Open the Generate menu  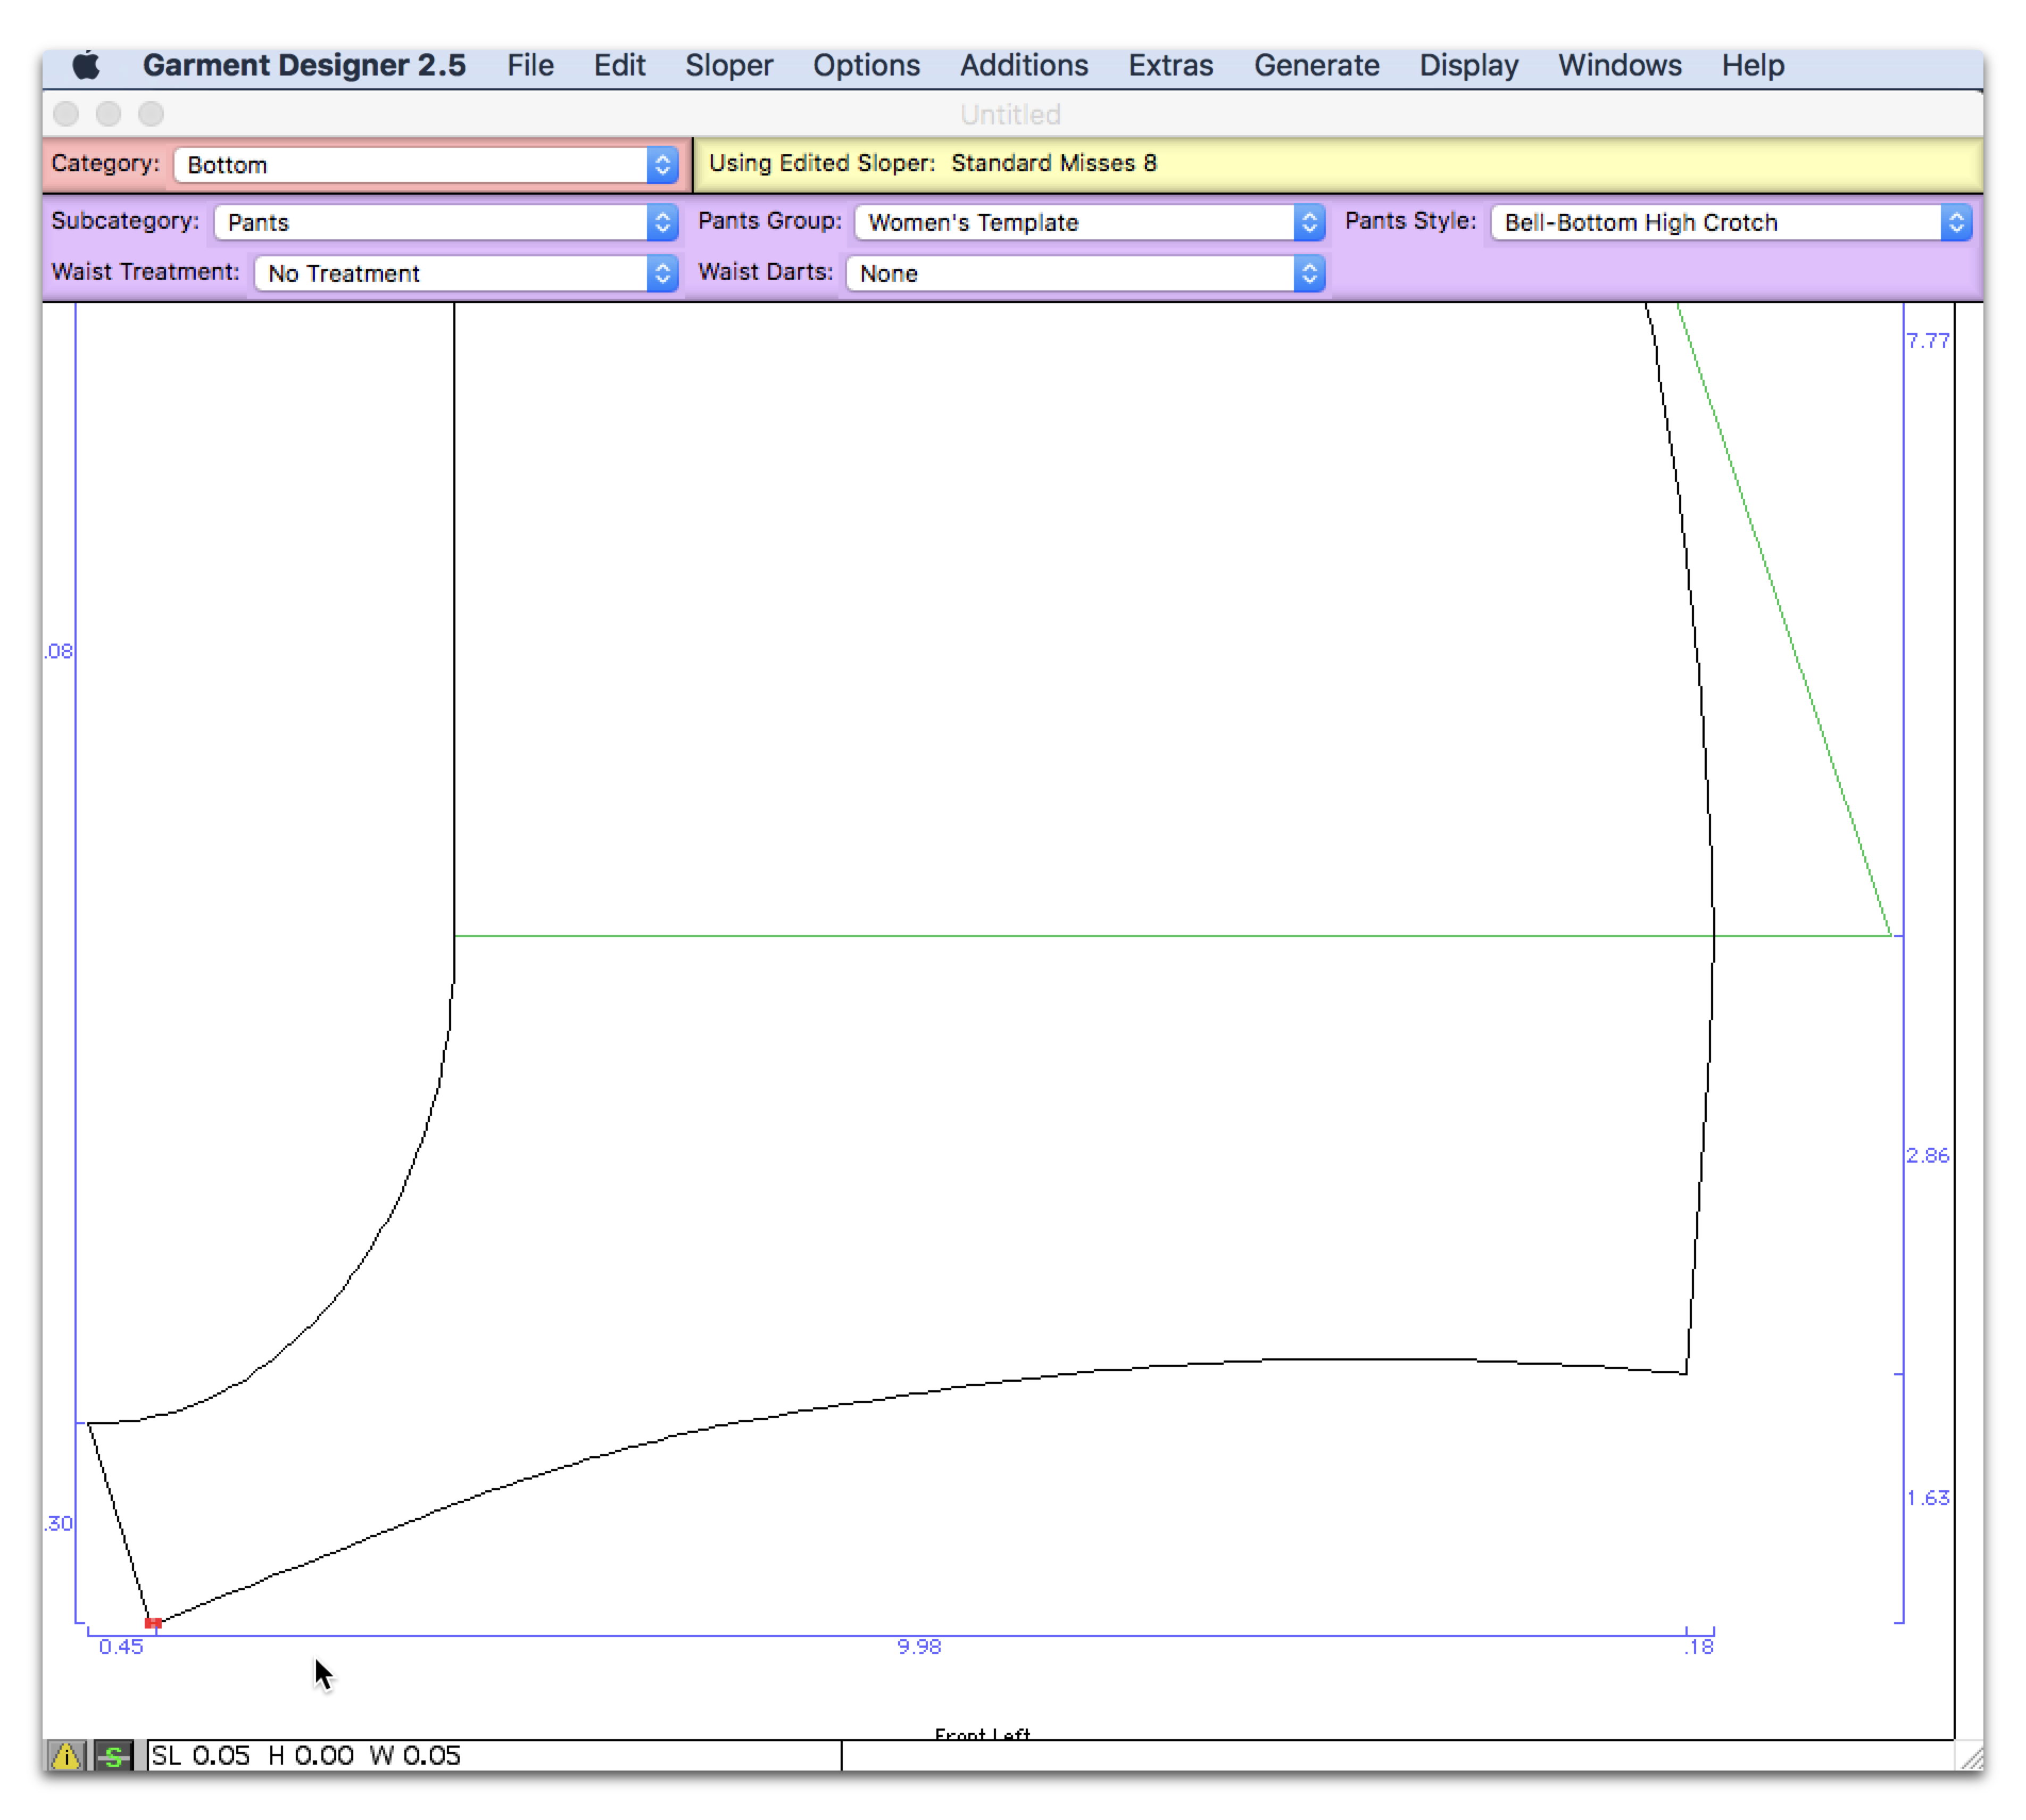pos(1317,65)
